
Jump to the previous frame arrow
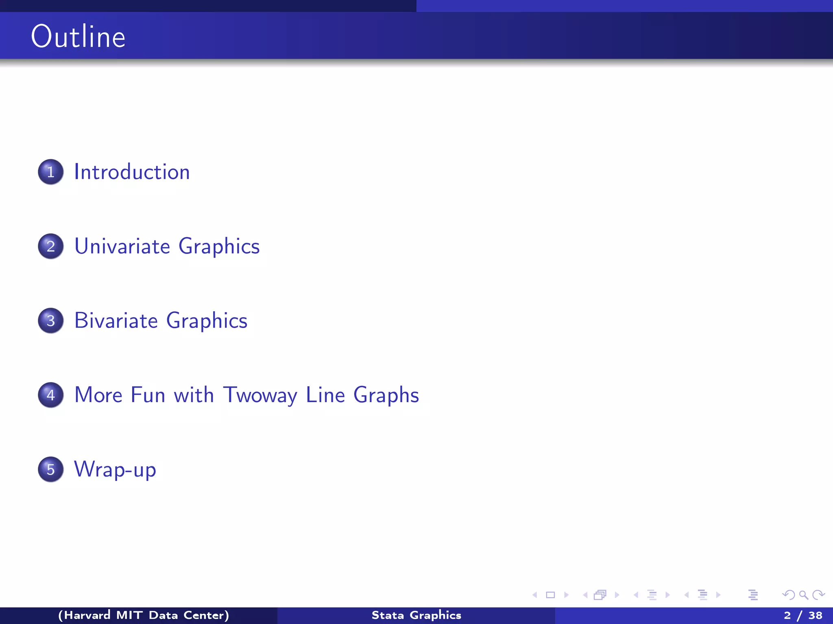tap(585, 595)
